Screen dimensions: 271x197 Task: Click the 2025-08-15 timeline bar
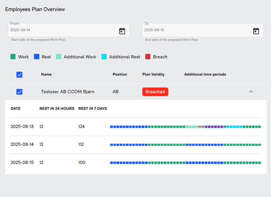[186, 163]
